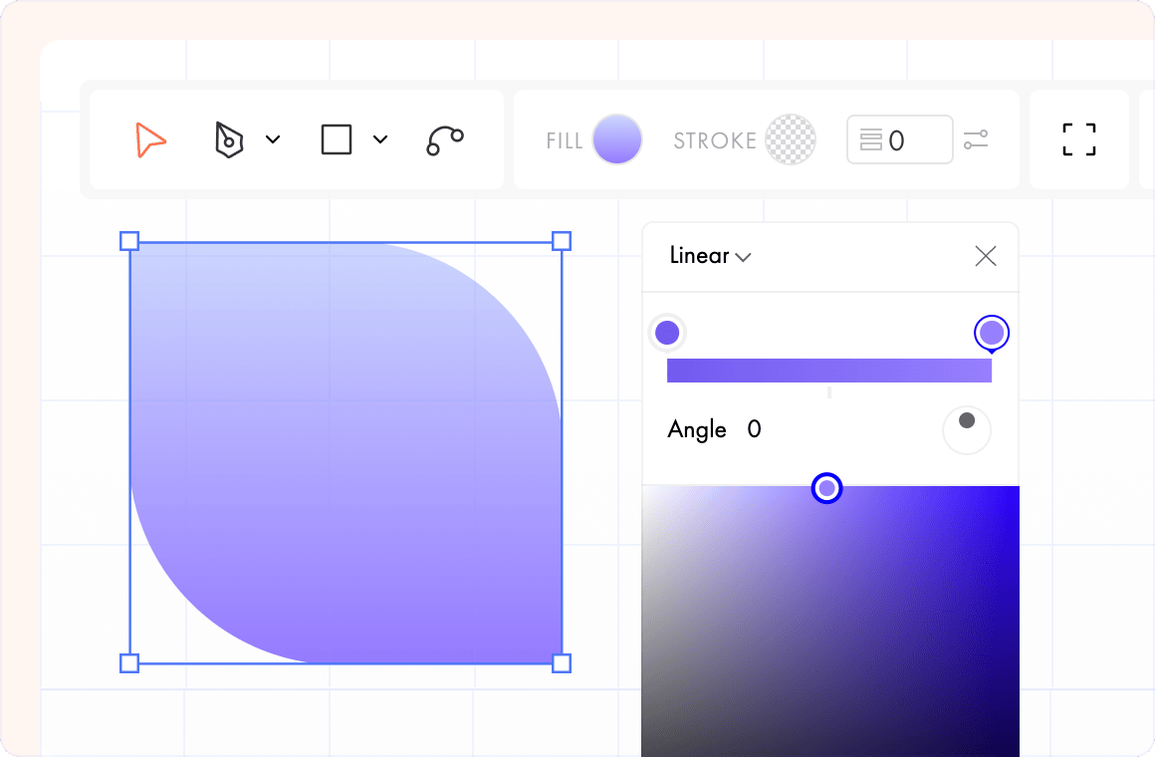Click the middle of the gradient bar
Screen dimensions: 1155x757
pos(829,370)
